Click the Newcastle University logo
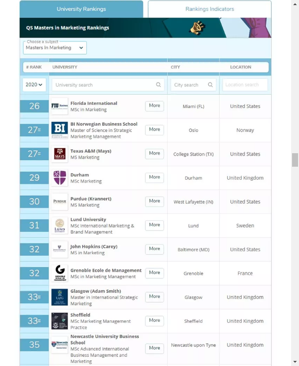Screen dimensions: 299x366 (60, 345)
